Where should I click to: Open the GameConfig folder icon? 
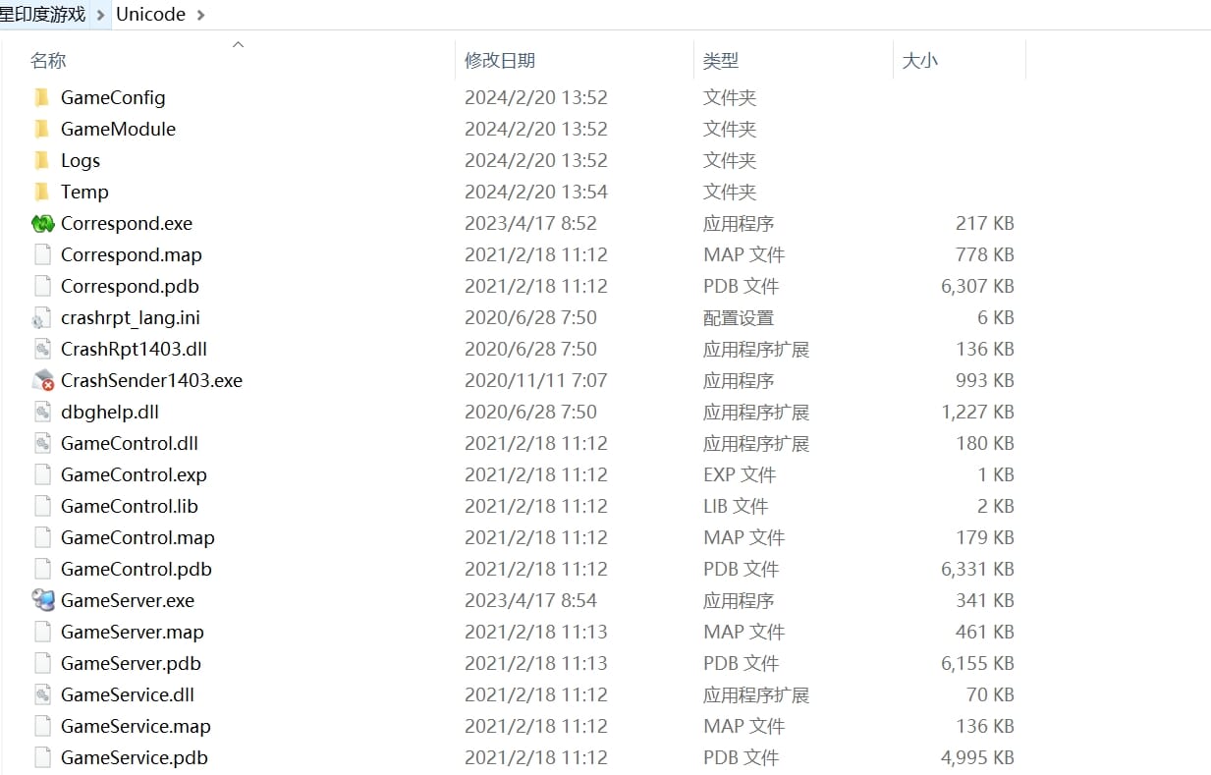[x=41, y=97]
